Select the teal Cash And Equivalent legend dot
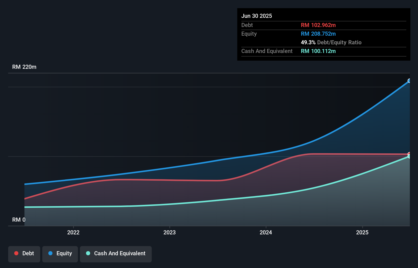 88,253
